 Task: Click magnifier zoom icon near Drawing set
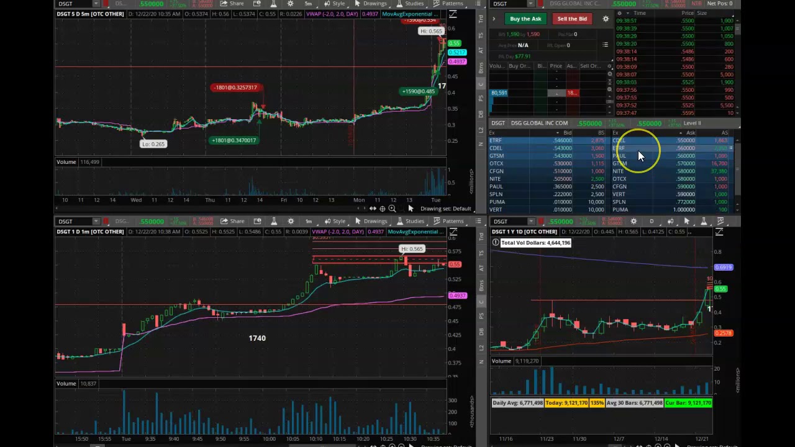pos(392,209)
